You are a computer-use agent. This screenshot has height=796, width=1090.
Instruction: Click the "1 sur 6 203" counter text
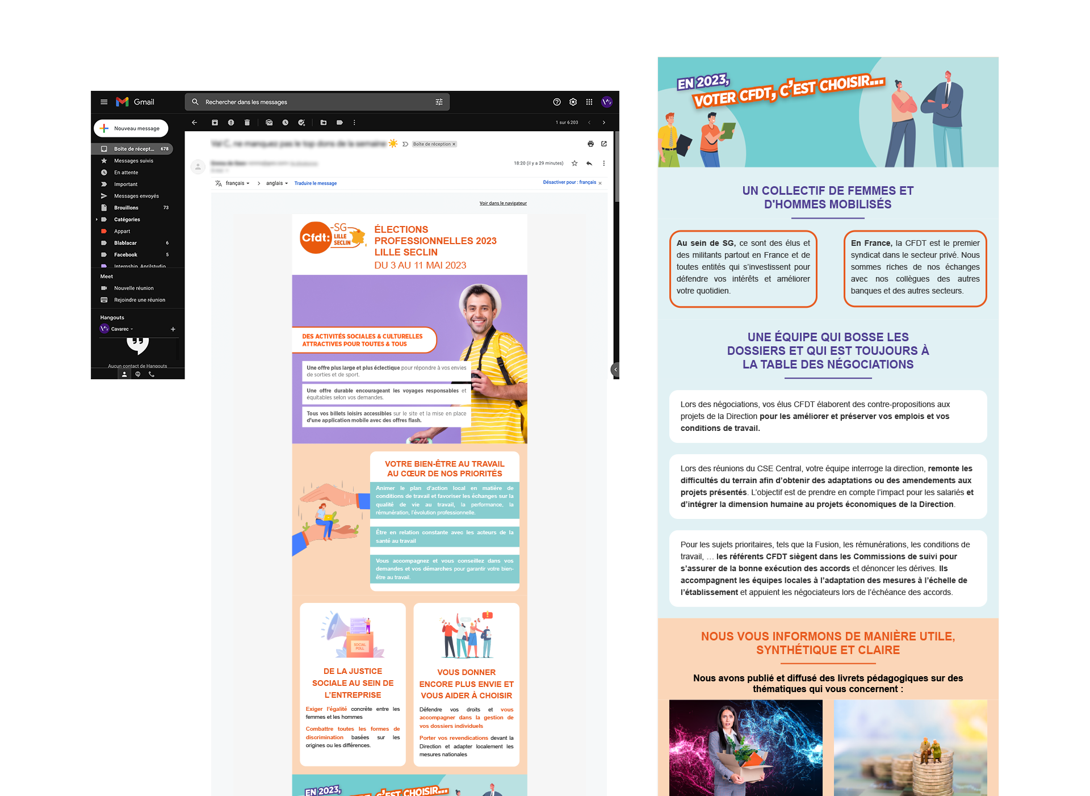tap(567, 123)
